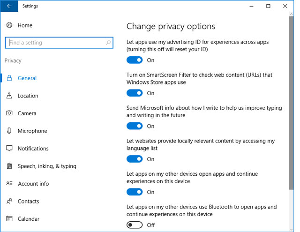Click the back arrow in the title bar
The image size is (300, 232).
coord(9,6)
